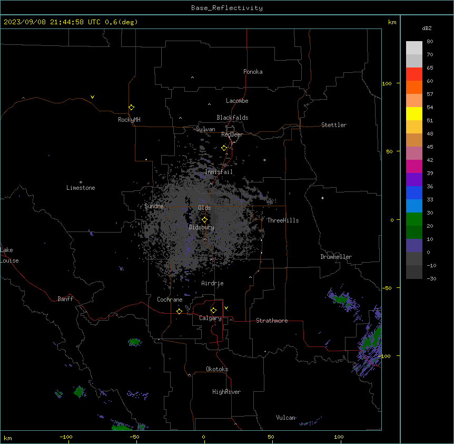Image resolution: width=454 pixels, height=444 pixels.
Task: Click the yellow diamond marker south of RedDeer
Action: [x=224, y=148]
